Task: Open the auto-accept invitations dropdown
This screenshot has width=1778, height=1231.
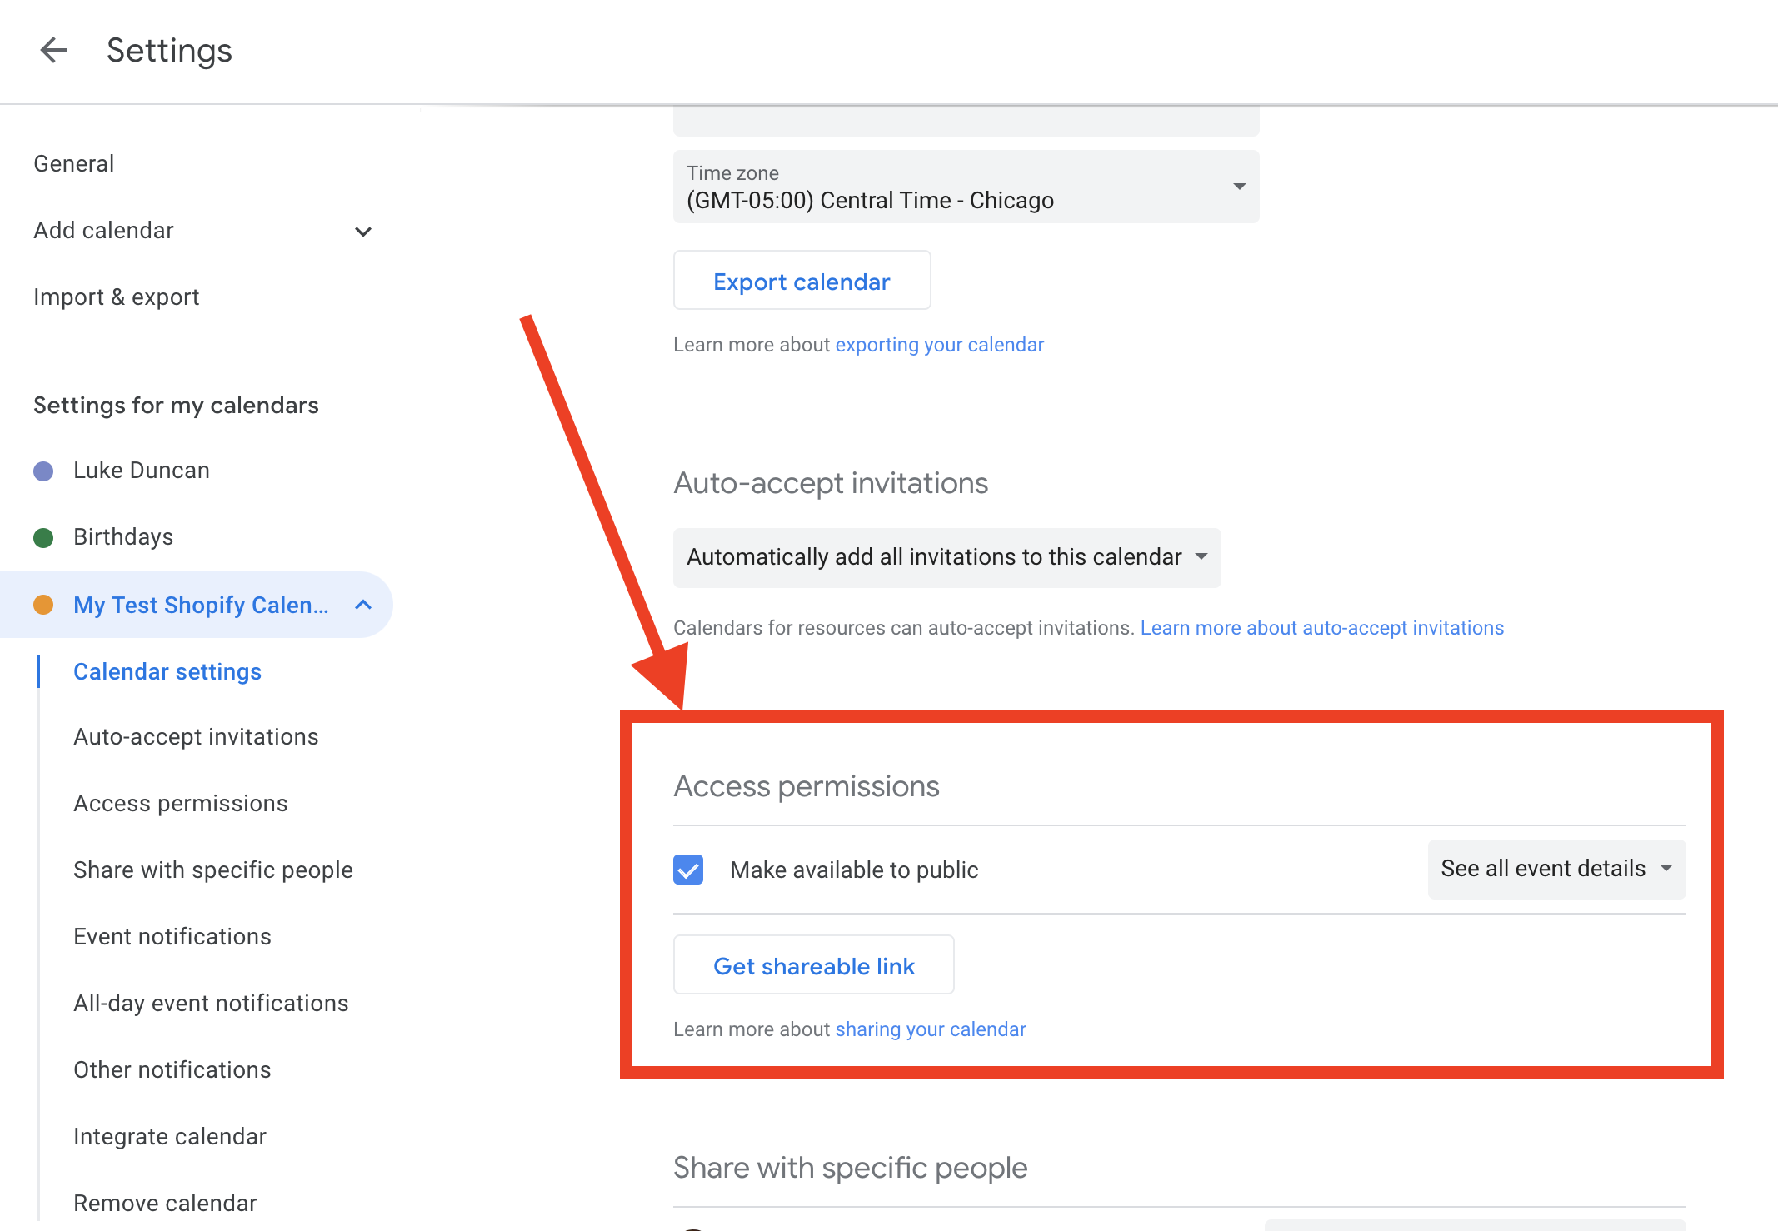Action: (946, 557)
